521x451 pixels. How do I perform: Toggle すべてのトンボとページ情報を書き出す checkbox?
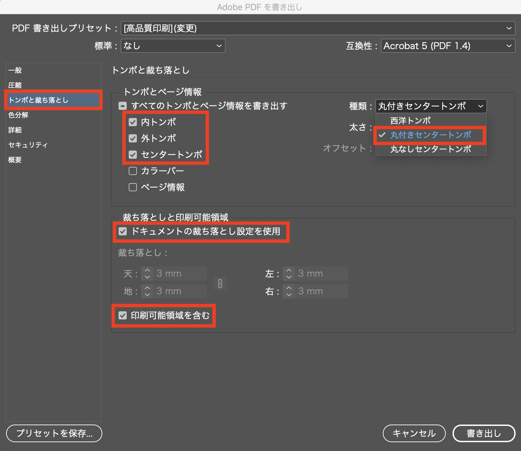click(123, 106)
